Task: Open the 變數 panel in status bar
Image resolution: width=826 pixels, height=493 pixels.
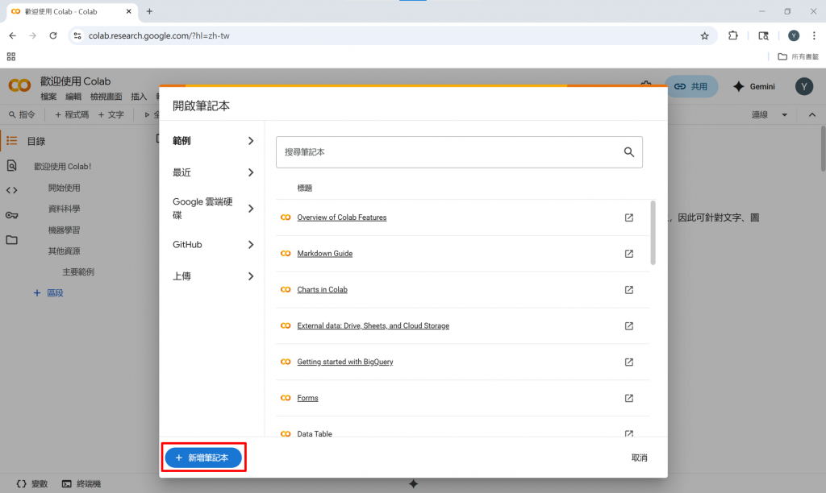Action: [32, 483]
